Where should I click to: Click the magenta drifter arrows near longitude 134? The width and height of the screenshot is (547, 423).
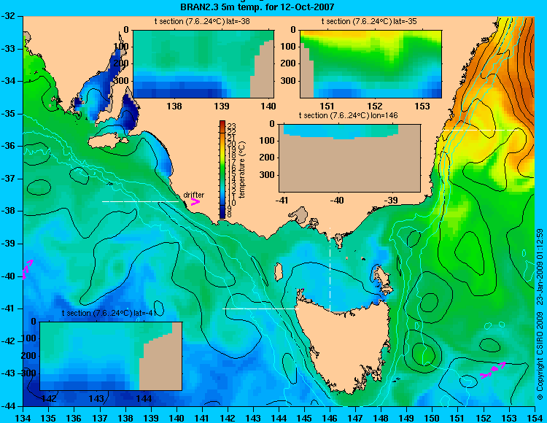28,269
